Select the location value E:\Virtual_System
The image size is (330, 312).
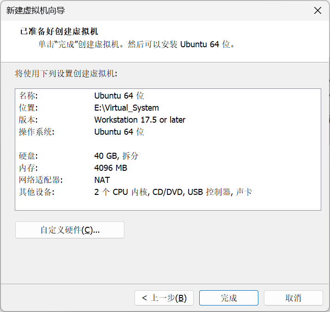tap(127, 108)
